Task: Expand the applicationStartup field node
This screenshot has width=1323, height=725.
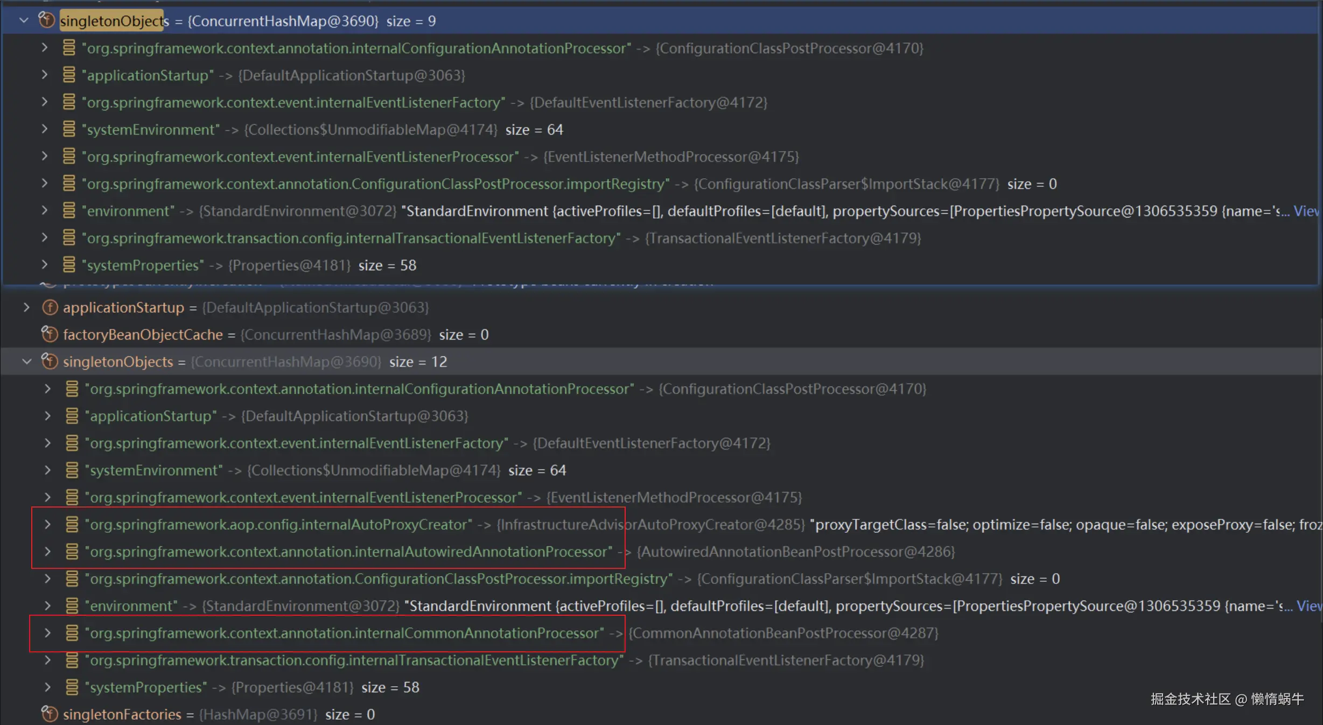Action: tap(26, 307)
